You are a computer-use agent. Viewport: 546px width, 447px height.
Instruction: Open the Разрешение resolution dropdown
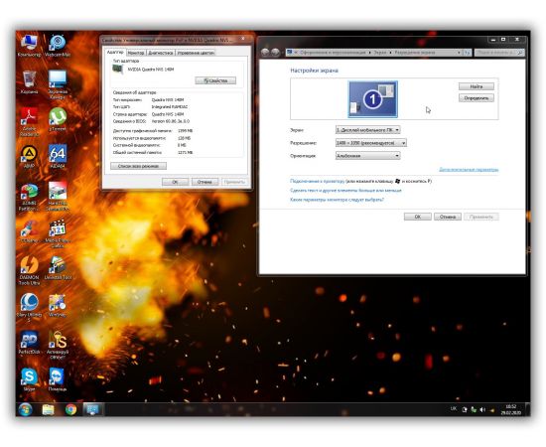(x=371, y=143)
